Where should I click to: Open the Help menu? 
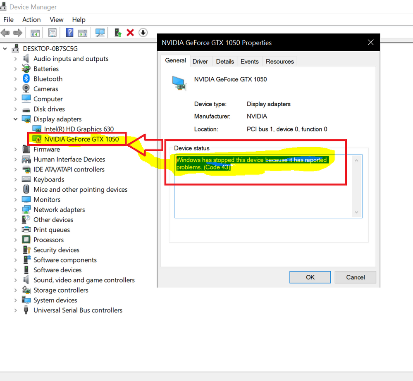pos(79,20)
